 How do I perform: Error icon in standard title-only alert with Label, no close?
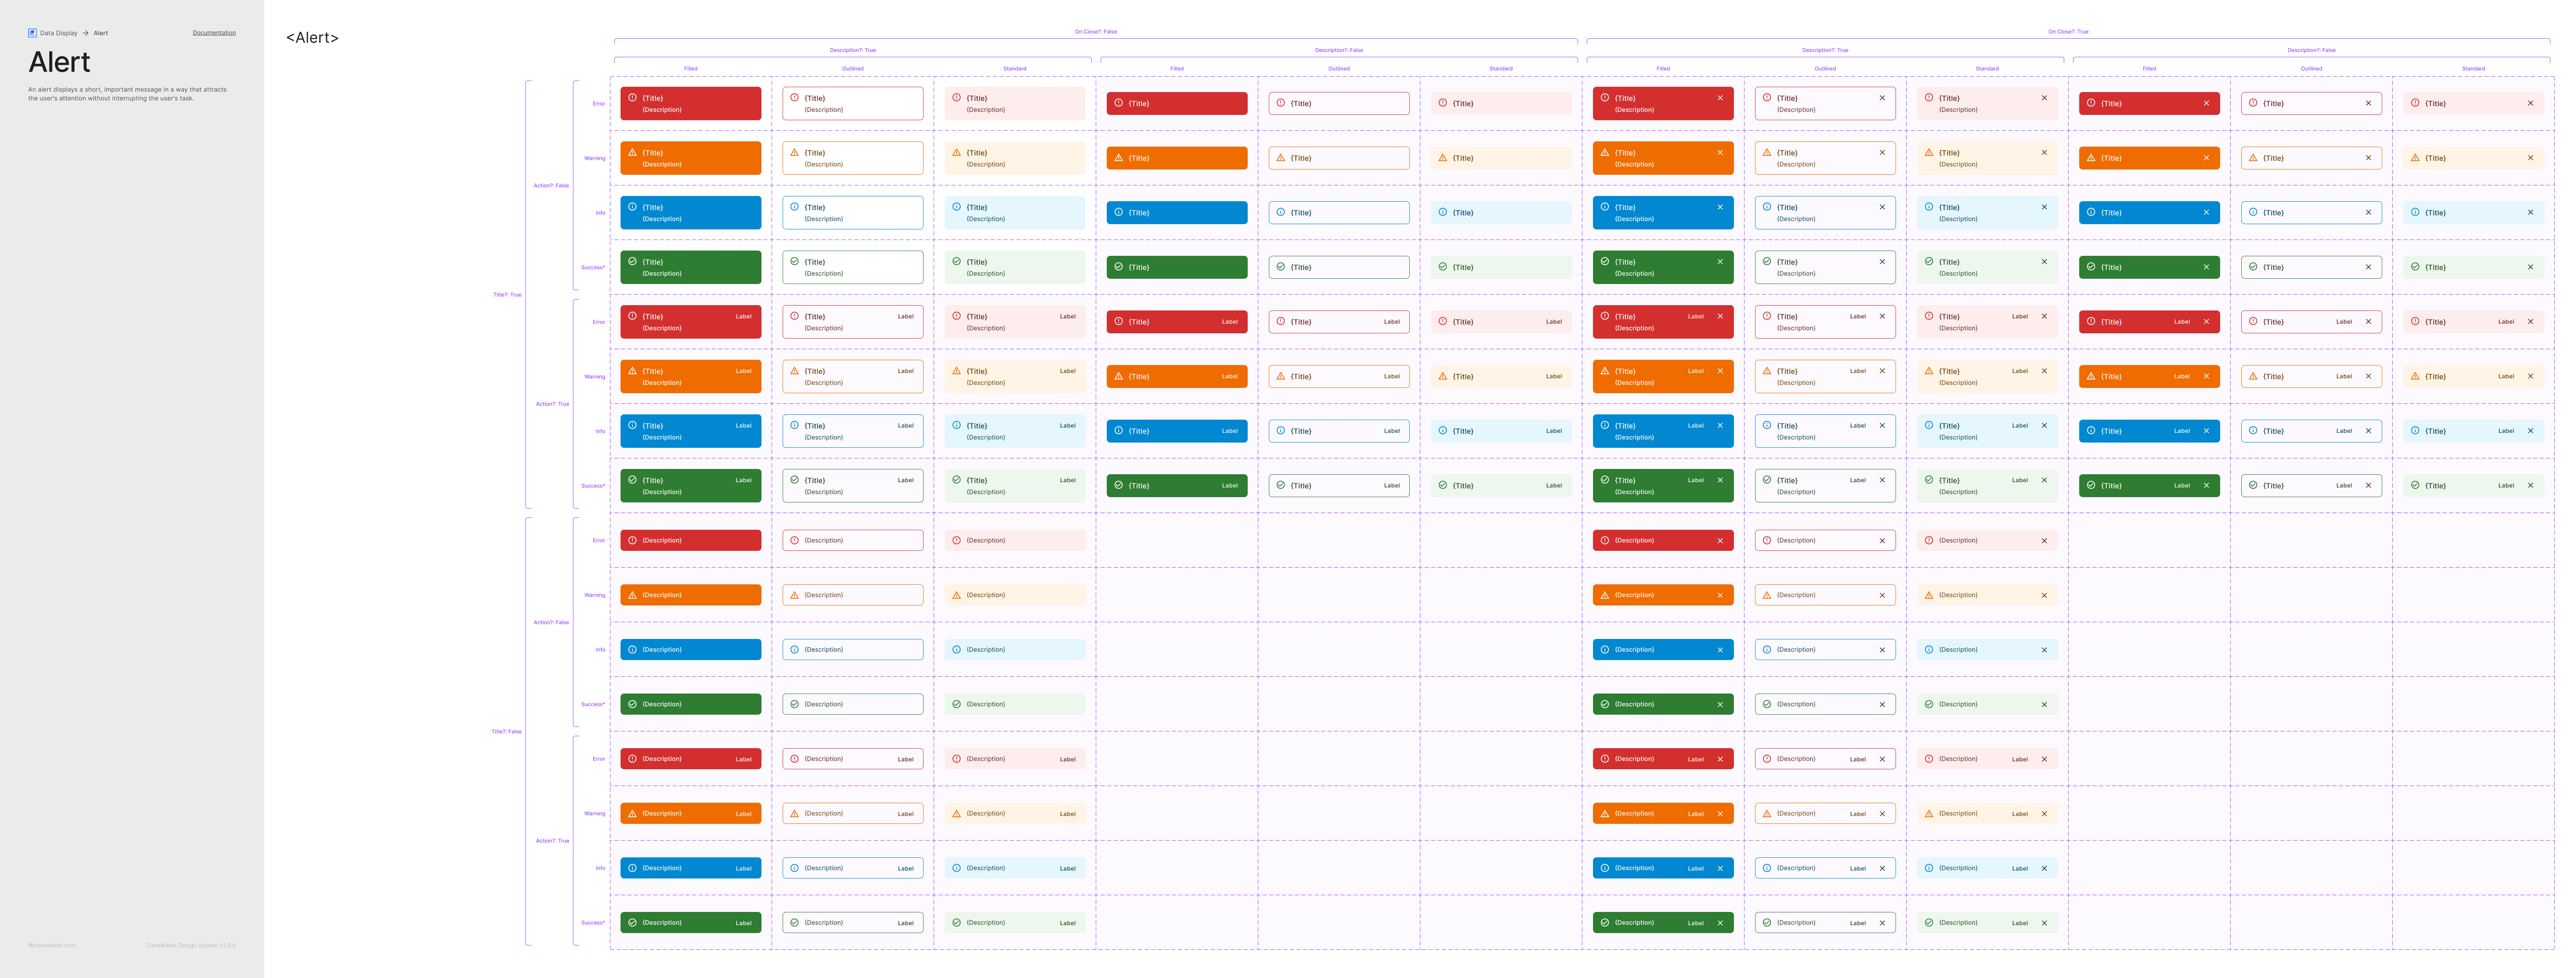1442,321
